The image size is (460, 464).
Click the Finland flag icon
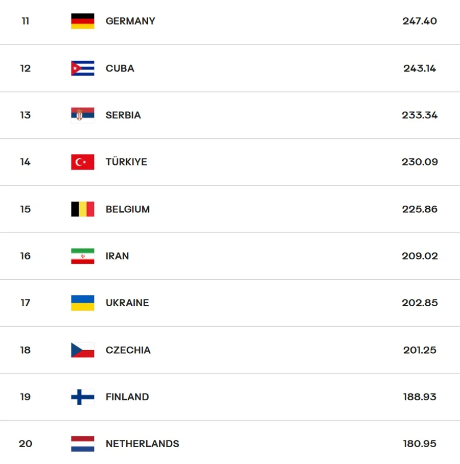[x=82, y=397]
